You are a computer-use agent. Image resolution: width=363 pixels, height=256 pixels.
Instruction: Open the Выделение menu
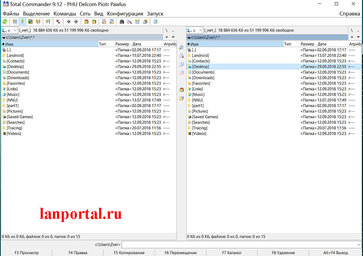[36, 14]
